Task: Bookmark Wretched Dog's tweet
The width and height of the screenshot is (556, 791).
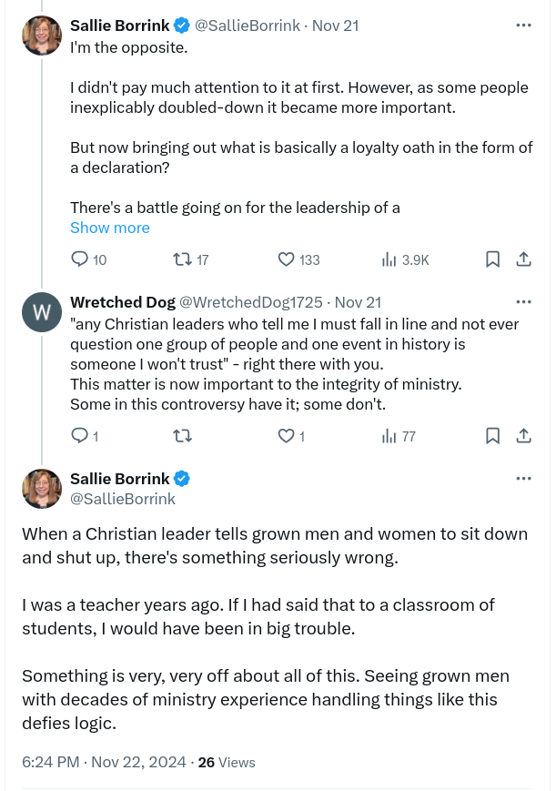Action: click(492, 436)
